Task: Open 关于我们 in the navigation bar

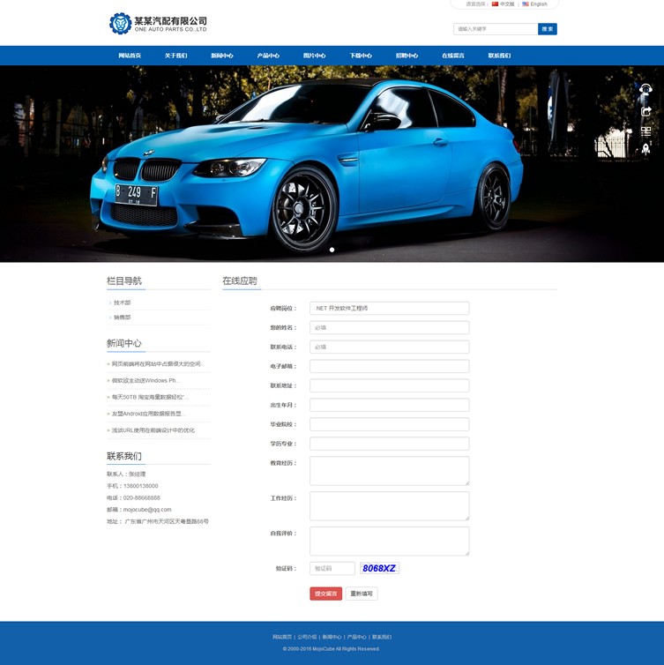Action: coord(175,56)
